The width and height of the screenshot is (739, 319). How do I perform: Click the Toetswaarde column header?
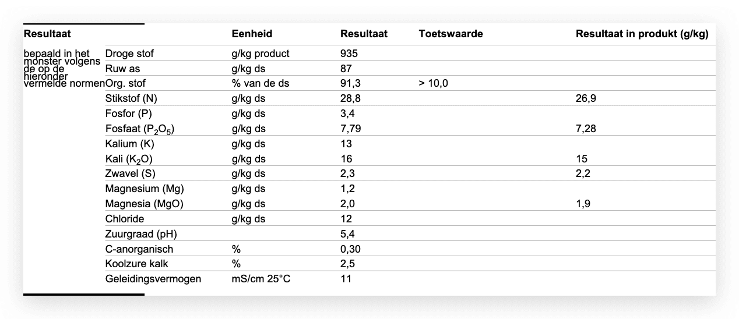coord(451,34)
